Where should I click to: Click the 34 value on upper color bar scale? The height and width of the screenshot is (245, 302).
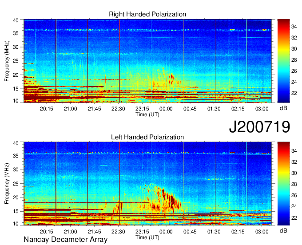coord(294,27)
